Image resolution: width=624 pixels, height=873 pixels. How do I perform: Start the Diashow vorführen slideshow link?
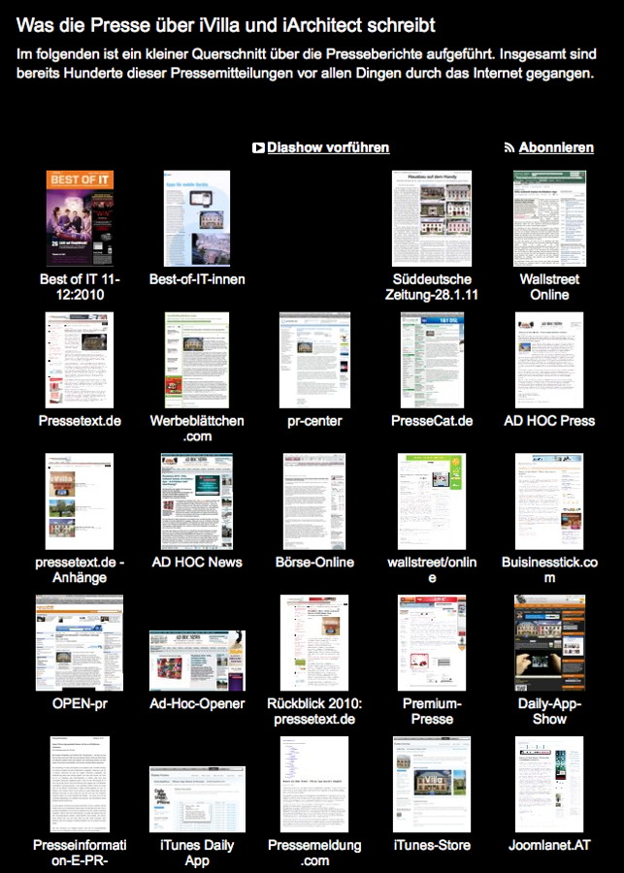(x=328, y=147)
